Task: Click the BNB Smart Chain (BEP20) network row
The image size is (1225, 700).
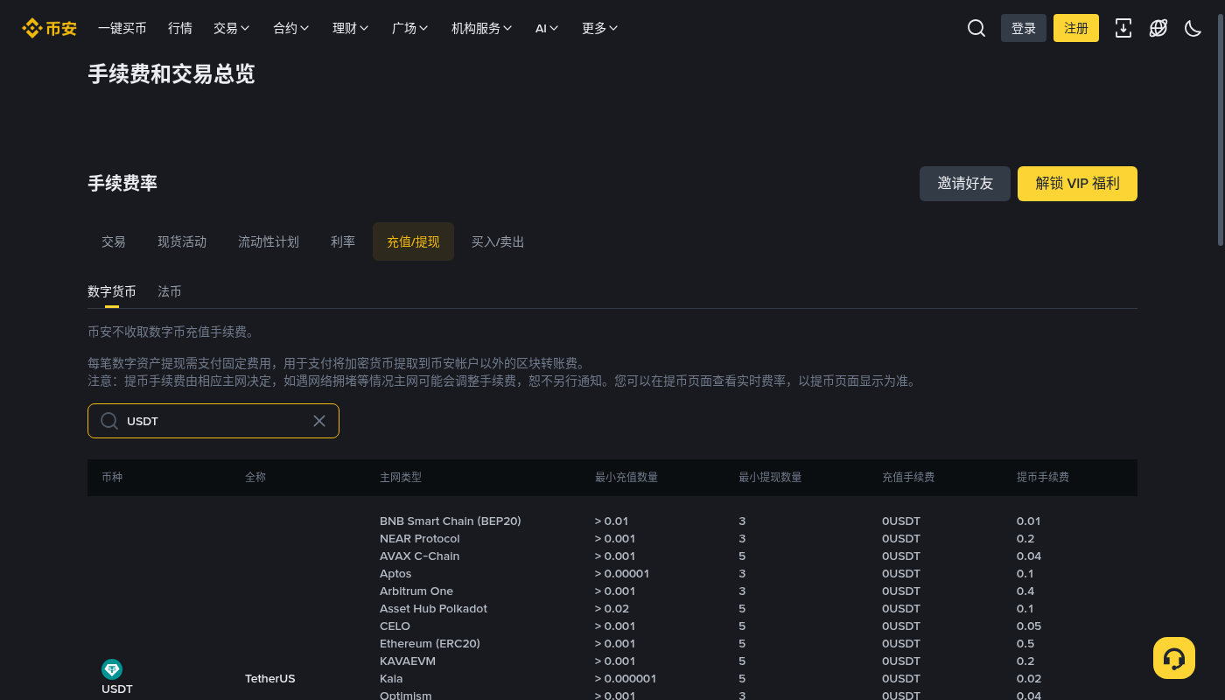Action: tap(450, 521)
